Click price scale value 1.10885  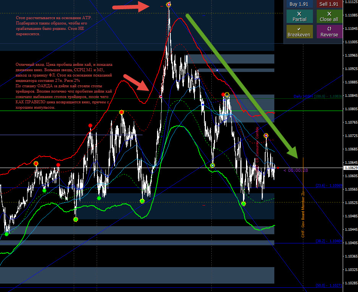pyautogui.click(x=351, y=82)
